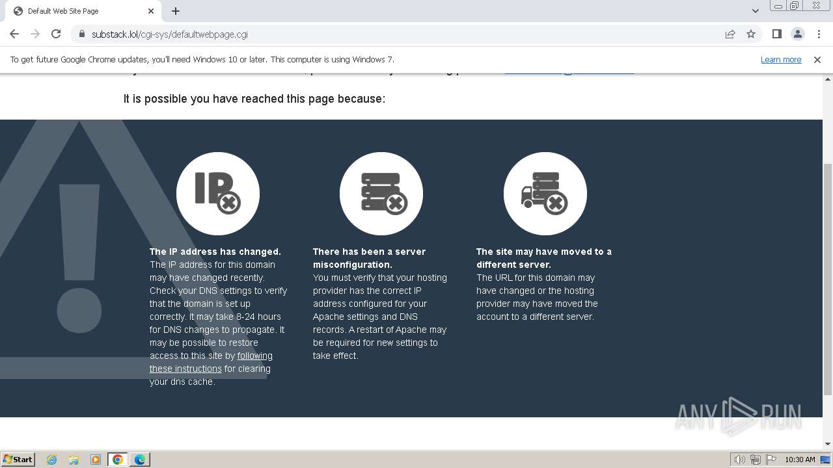Launch Microsoft Edge from taskbar
833x468 pixels.
139,460
